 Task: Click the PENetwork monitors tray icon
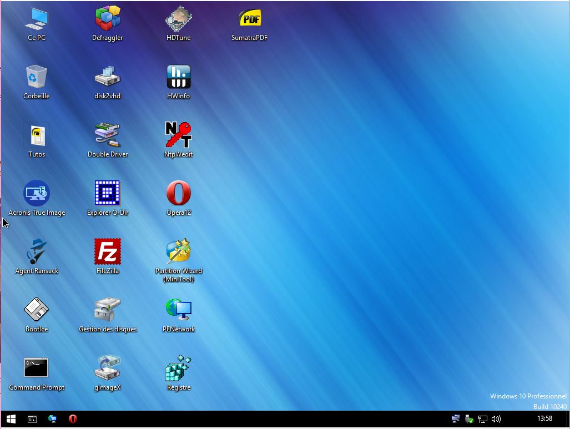[456, 419]
